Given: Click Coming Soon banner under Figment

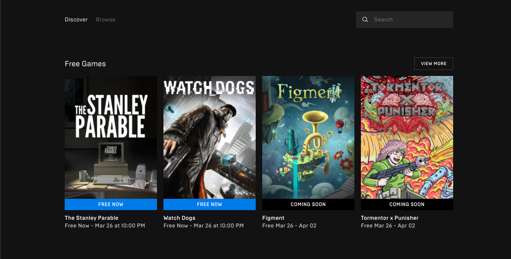Looking at the screenshot, I should (308, 204).
